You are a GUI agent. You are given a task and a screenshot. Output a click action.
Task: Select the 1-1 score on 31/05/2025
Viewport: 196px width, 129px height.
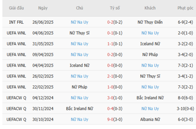point(115,44)
